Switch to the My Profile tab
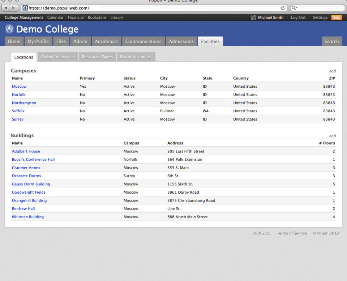This screenshot has height=281, width=347. [x=38, y=41]
